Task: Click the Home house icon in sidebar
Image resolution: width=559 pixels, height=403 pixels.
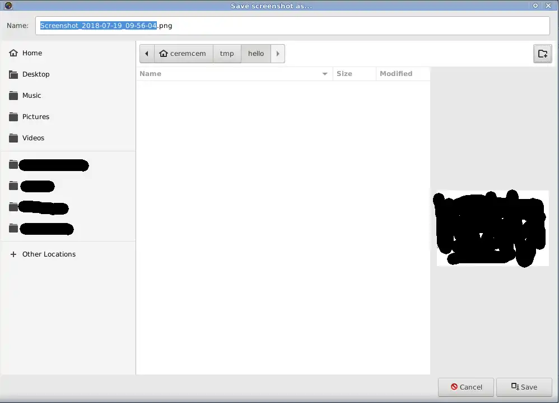Action: click(x=13, y=53)
